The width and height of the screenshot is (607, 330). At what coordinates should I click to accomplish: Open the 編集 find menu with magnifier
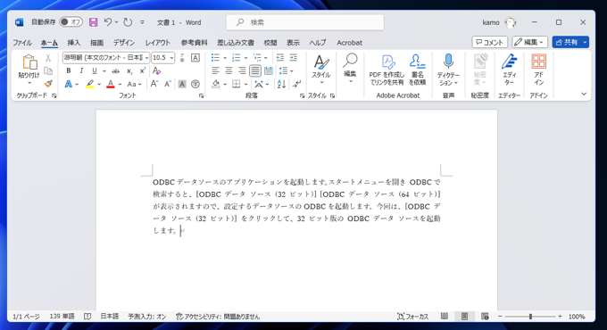pyautogui.click(x=350, y=69)
